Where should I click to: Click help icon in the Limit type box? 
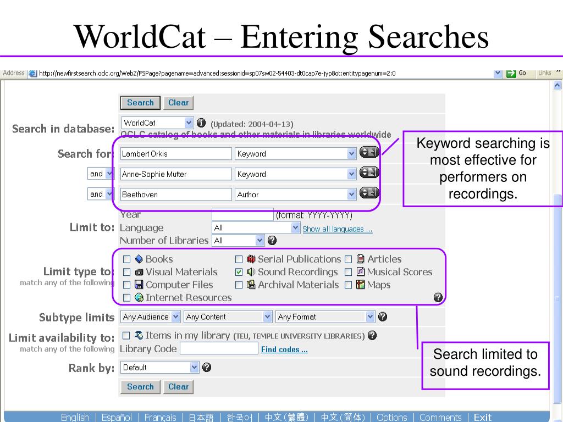pyautogui.click(x=438, y=297)
